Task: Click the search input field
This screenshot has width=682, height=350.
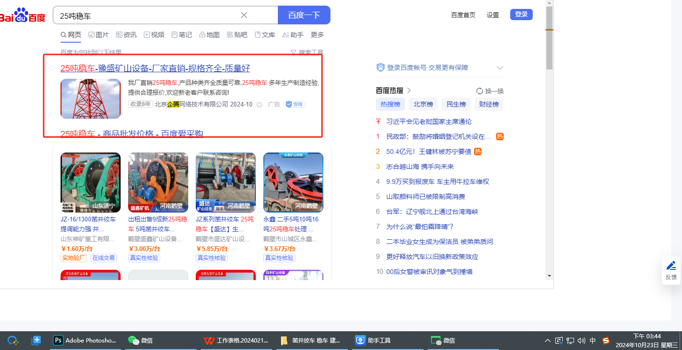Action: [x=146, y=15]
